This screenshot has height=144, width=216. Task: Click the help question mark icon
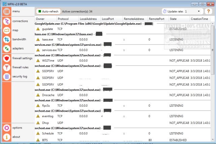[208, 11]
